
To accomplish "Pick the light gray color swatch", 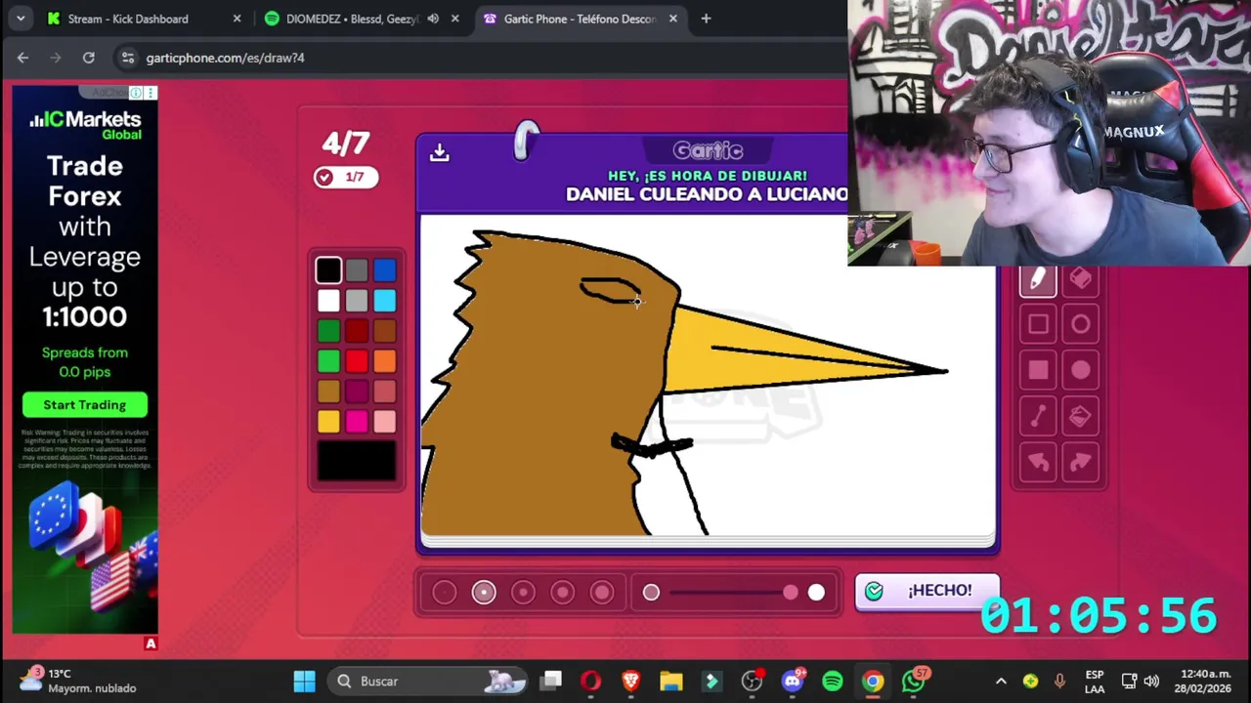I will tap(357, 301).
